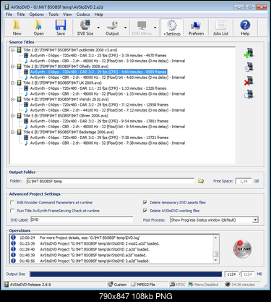Save the project via the floppy icon
271x302 pixels.
click(x=61, y=25)
